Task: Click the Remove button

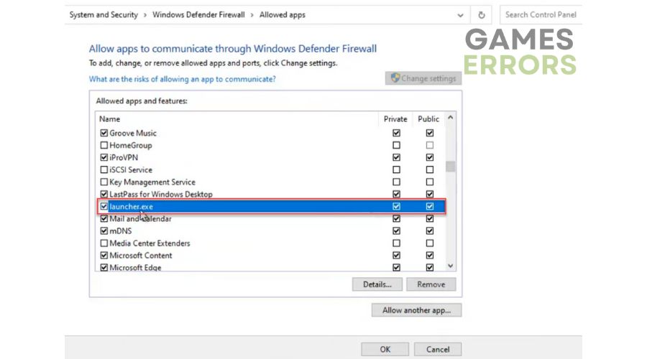Action: point(431,284)
